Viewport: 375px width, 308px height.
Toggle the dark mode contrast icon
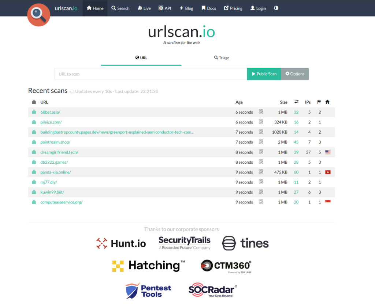click(276, 8)
